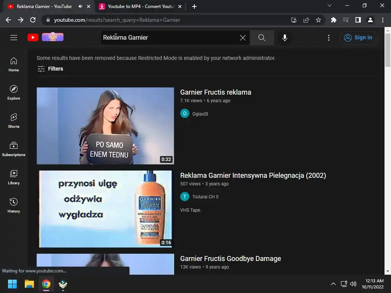The image size is (391, 293).
Task: Click the przynosi ulgę video thumbnail
Action: coord(105,209)
